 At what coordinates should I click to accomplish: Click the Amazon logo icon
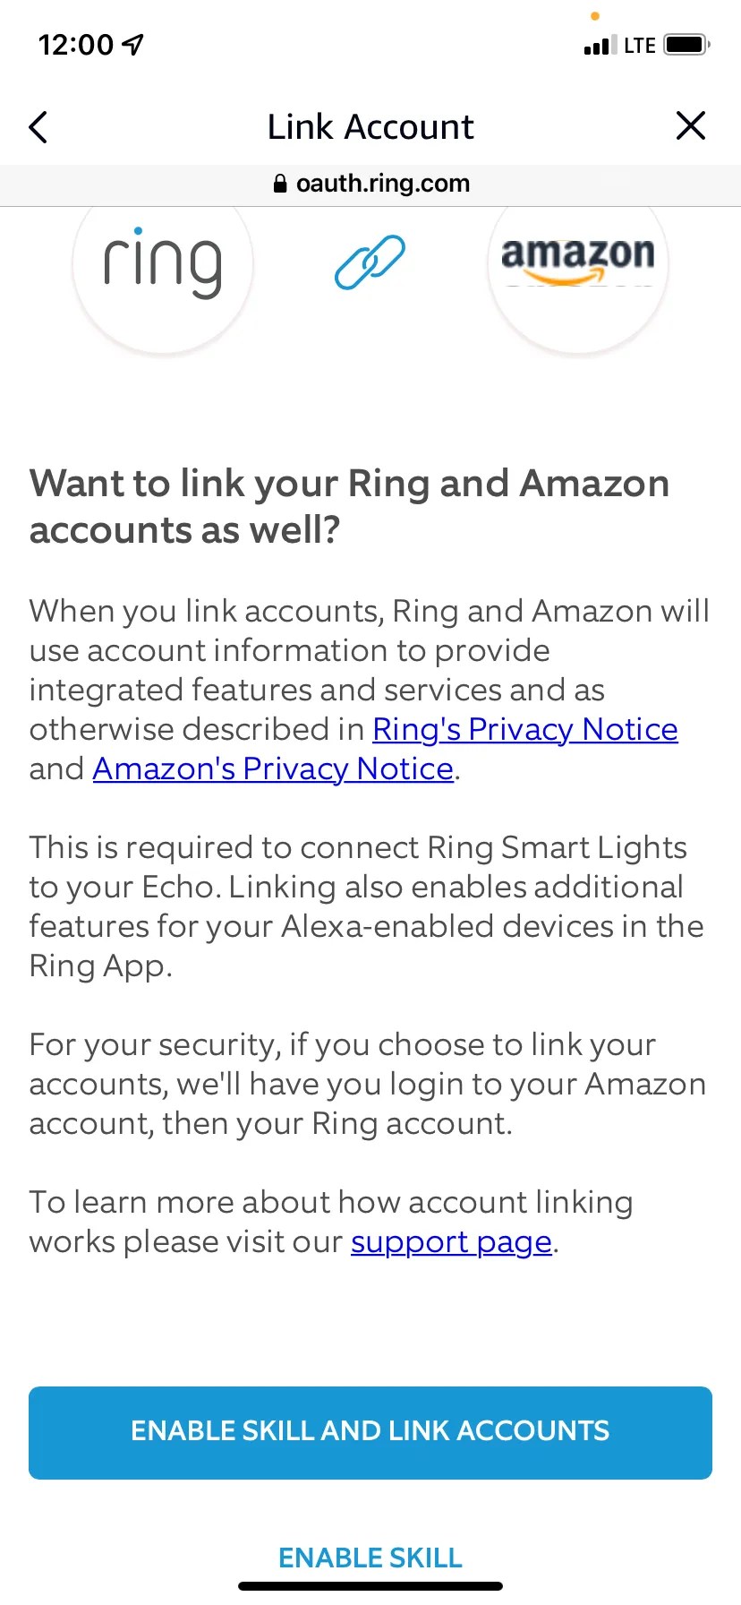pyautogui.click(x=577, y=264)
